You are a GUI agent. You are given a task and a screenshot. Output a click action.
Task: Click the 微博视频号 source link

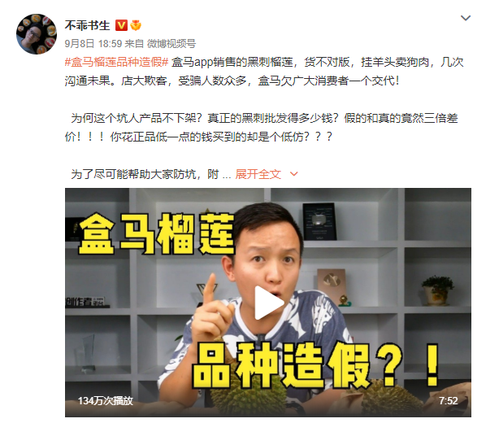point(171,44)
